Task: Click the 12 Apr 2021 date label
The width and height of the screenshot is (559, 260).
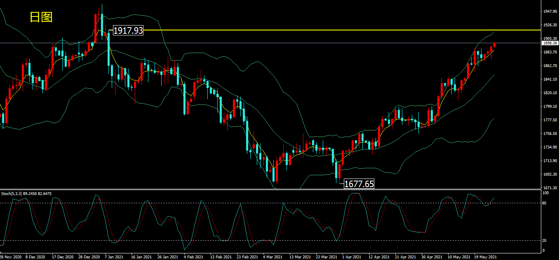Action: tap(378, 257)
